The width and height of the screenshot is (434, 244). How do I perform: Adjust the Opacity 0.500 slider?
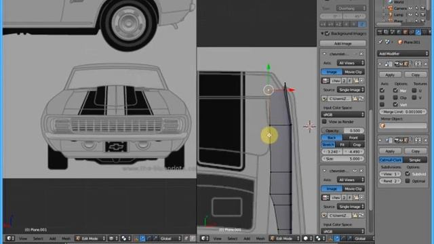(x=342, y=130)
